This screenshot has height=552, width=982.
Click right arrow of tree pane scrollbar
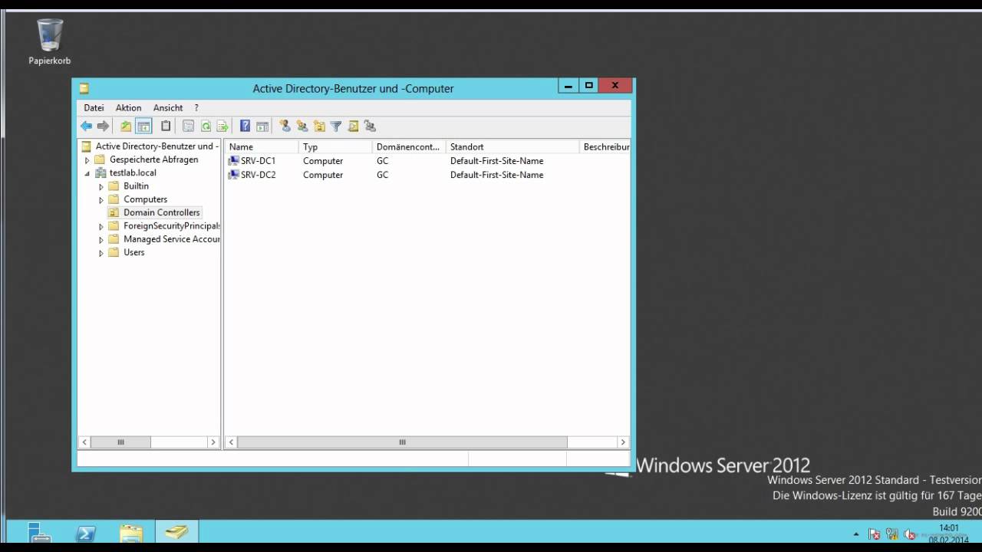213,442
